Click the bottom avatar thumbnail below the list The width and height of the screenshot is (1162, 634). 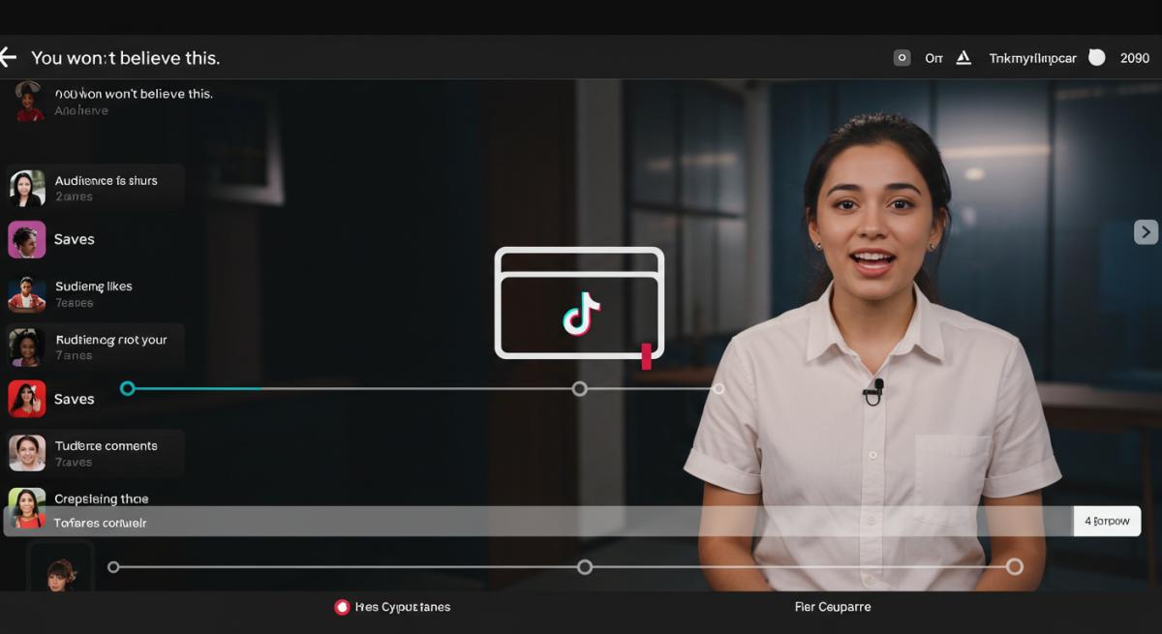(x=60, y=569)
